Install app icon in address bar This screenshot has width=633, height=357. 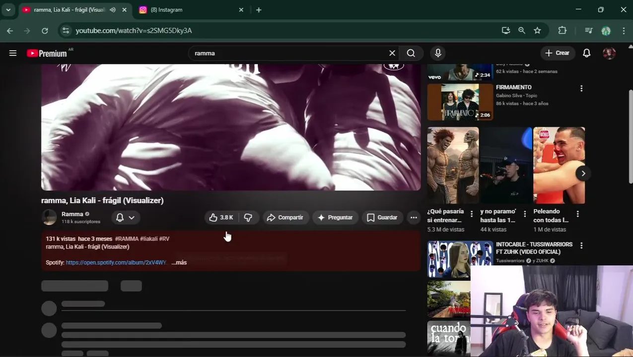click(506, 31)
